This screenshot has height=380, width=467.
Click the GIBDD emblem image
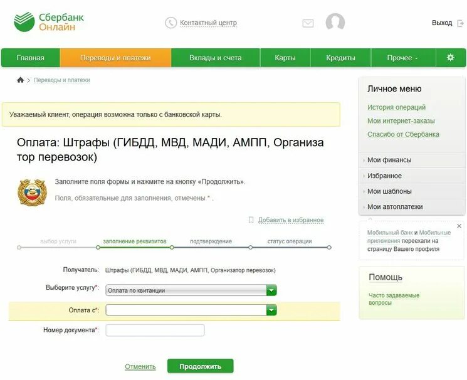pos(32,193)
